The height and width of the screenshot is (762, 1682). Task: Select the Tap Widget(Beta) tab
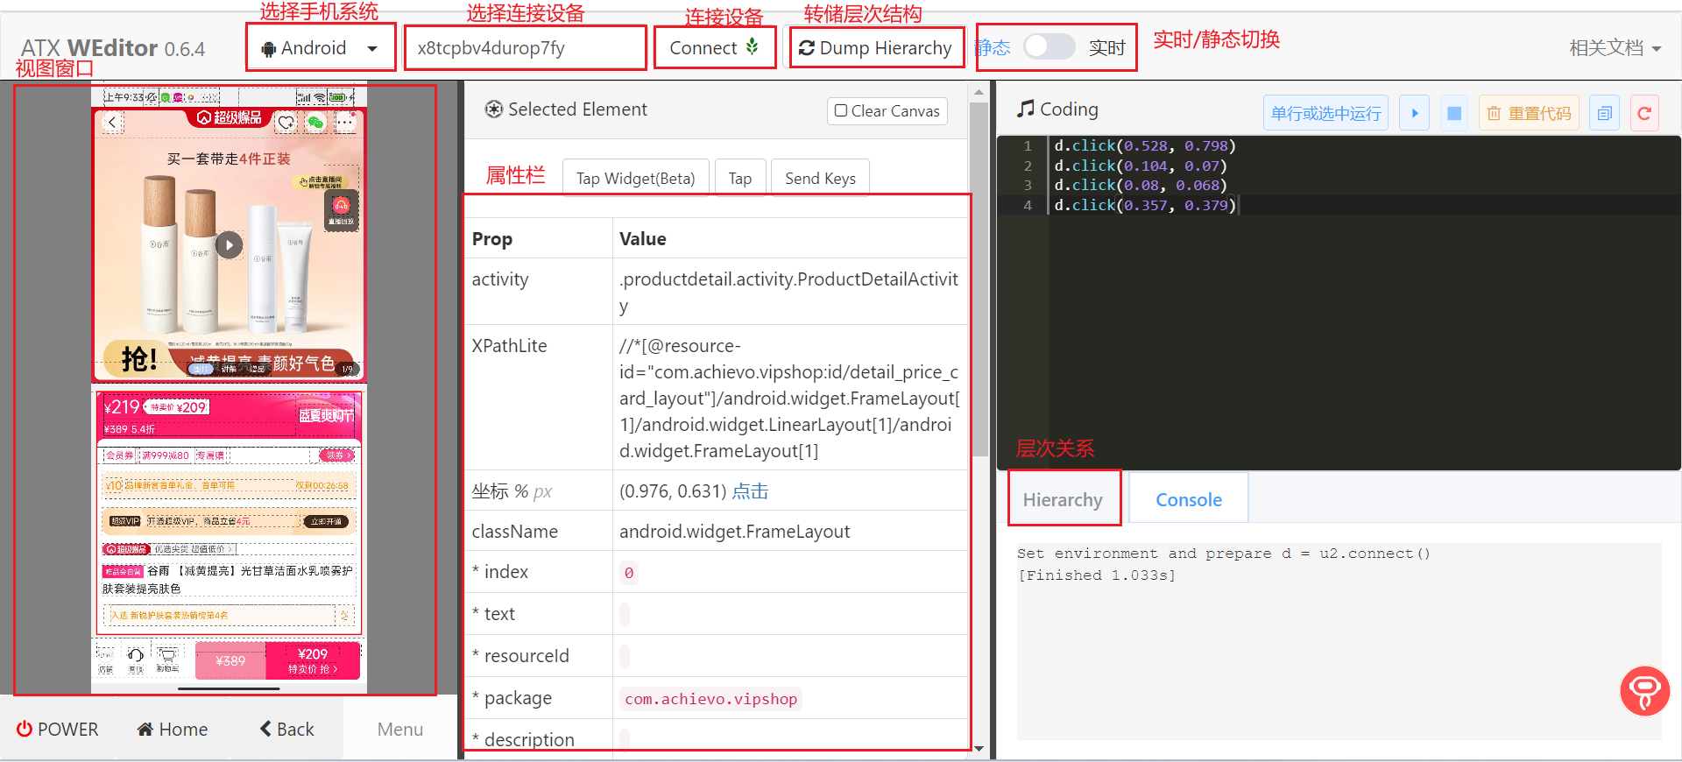635,179
